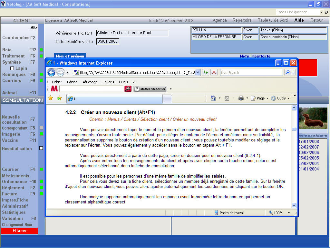This screenshot has width=330, height=248.
Task: Toggle the Lapin checkbox
Action: tap(12, 68)
